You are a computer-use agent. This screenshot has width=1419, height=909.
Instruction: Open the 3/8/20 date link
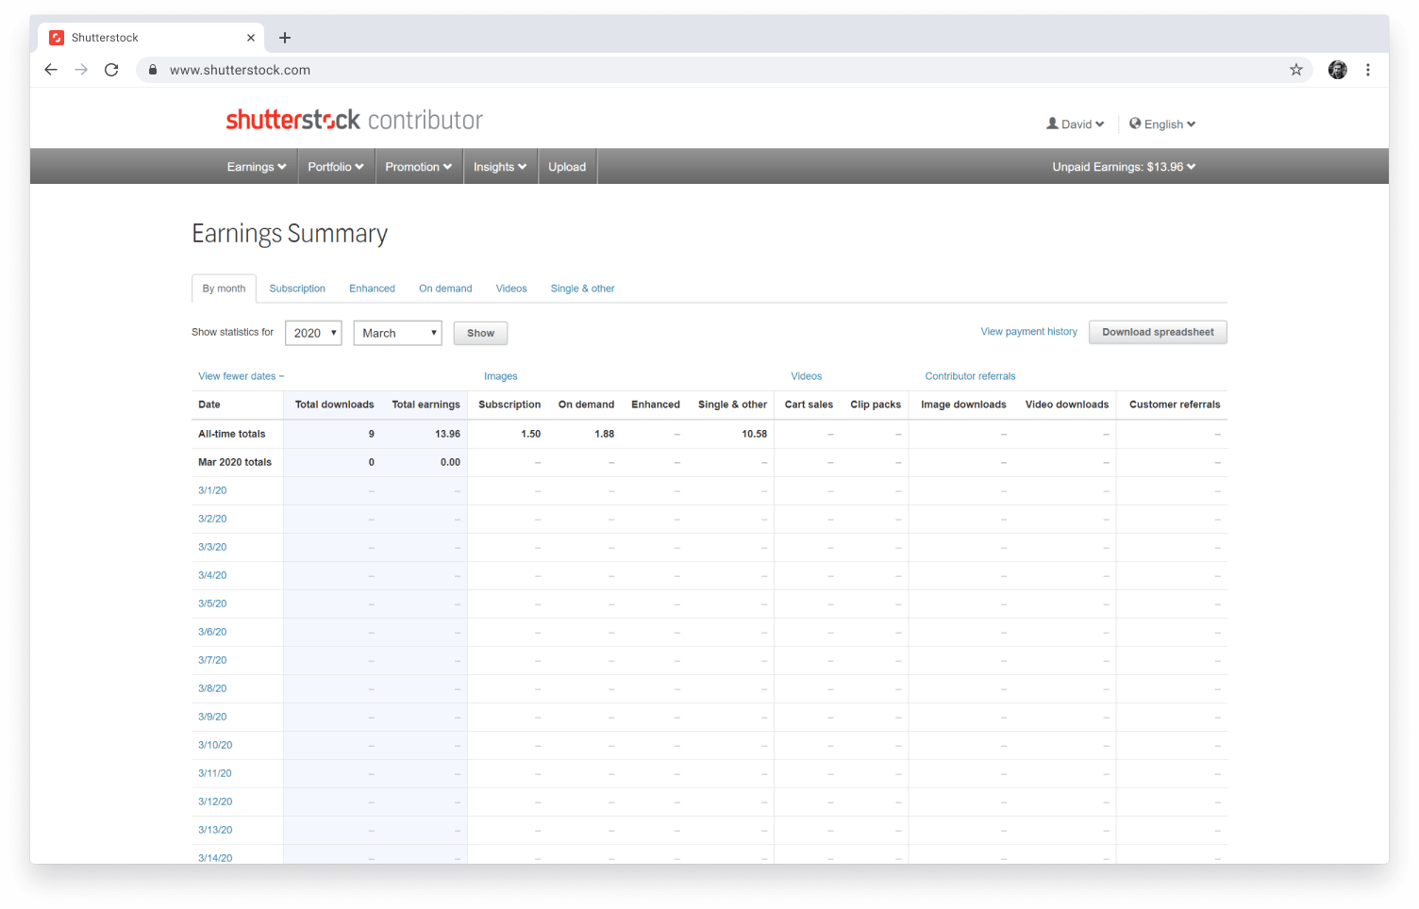(x=212, y=688)
